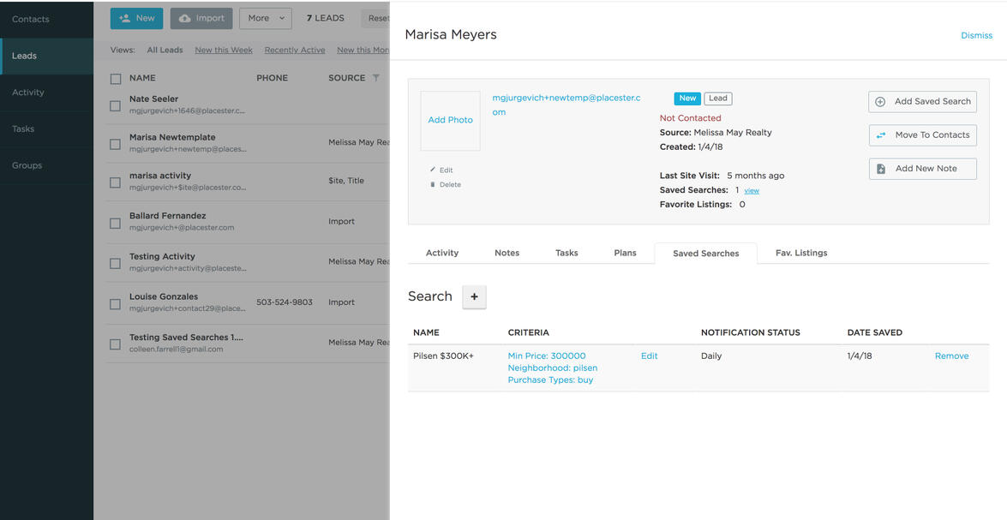Tick the checkbox for Nate Seeler
The image size is (1007, 520).
coord(115,105)
